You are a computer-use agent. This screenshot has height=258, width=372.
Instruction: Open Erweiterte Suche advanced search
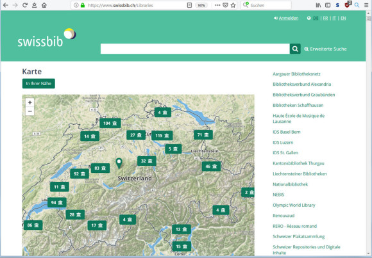point(326,49)
